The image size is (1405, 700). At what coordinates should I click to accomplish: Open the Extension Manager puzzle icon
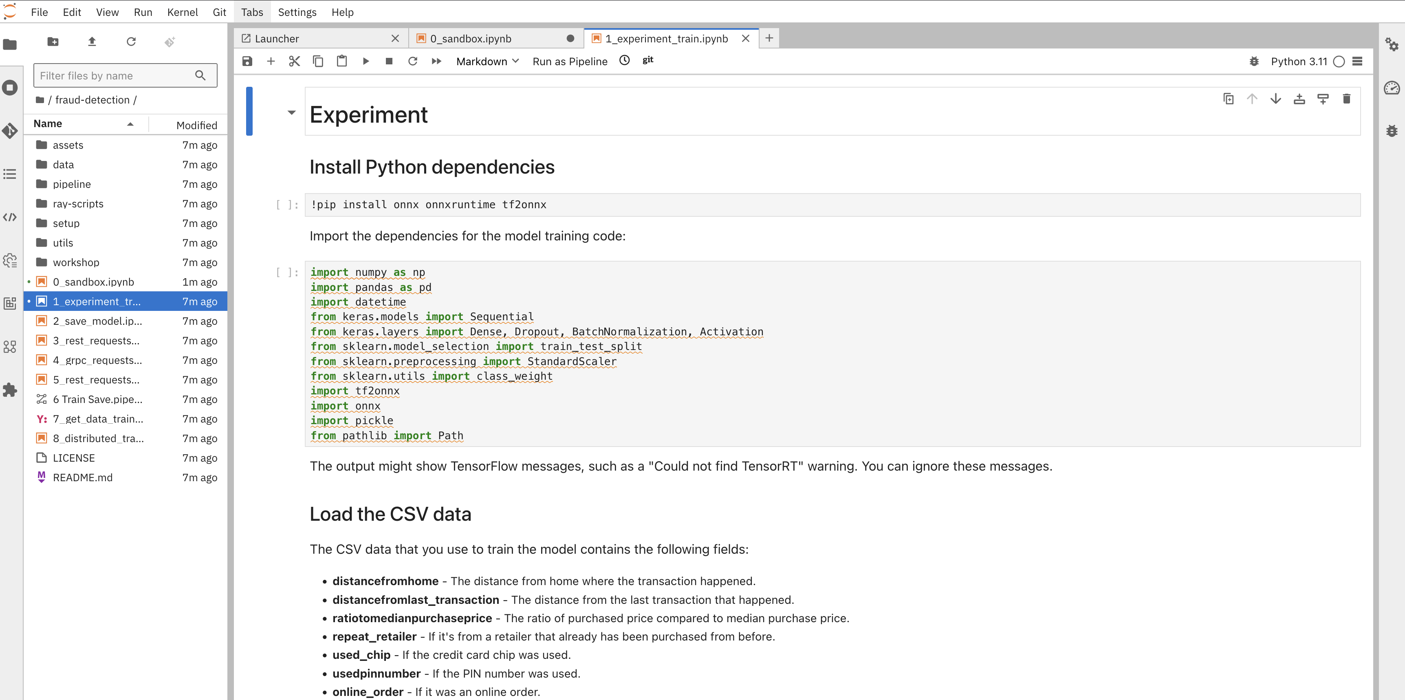pyautogui.click(x=10, y=390)
